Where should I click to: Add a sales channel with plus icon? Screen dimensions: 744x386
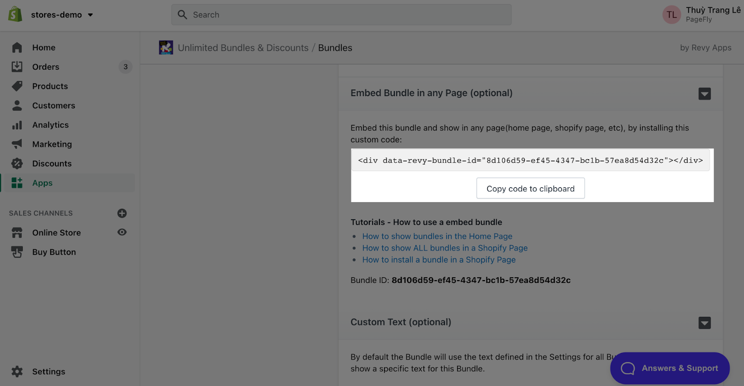click(122, 213)
